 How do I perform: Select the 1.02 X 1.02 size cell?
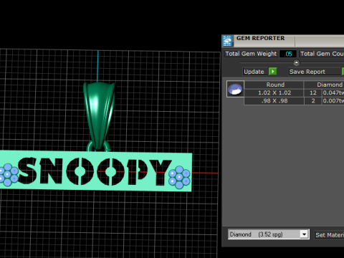point(274,92)
